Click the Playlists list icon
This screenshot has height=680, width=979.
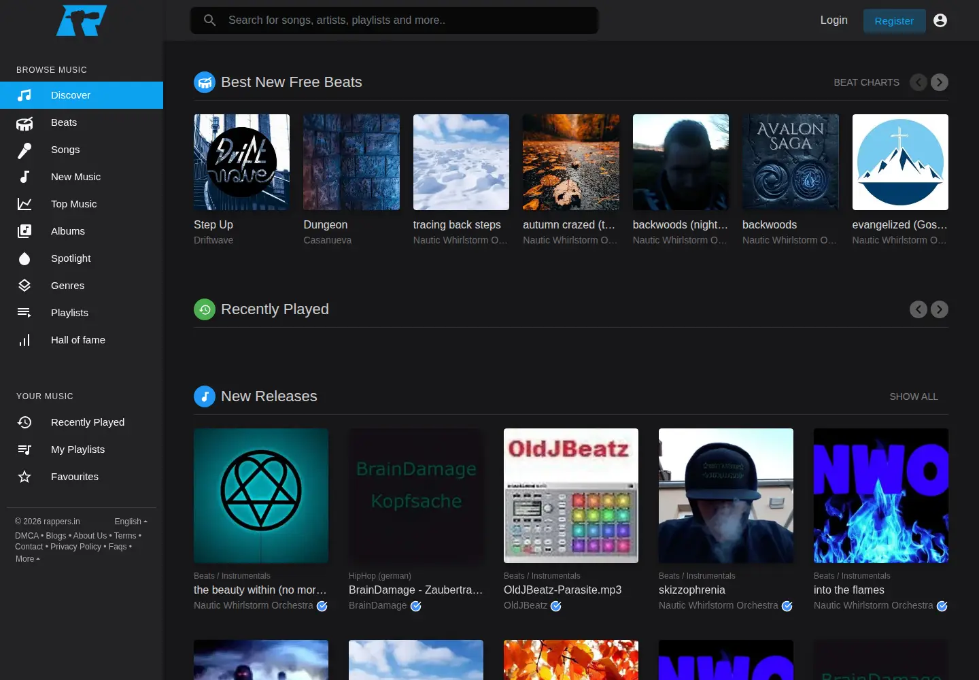click(x=24, y=313)
